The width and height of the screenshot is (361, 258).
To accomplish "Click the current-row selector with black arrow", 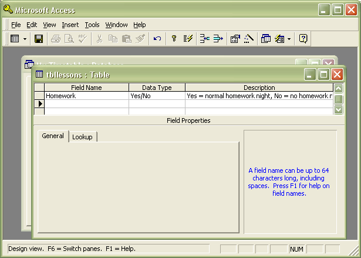I will [39, 104].
